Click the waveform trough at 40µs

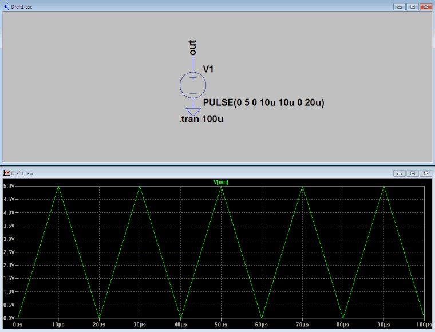pyautogui.click(x=181, y=318)
